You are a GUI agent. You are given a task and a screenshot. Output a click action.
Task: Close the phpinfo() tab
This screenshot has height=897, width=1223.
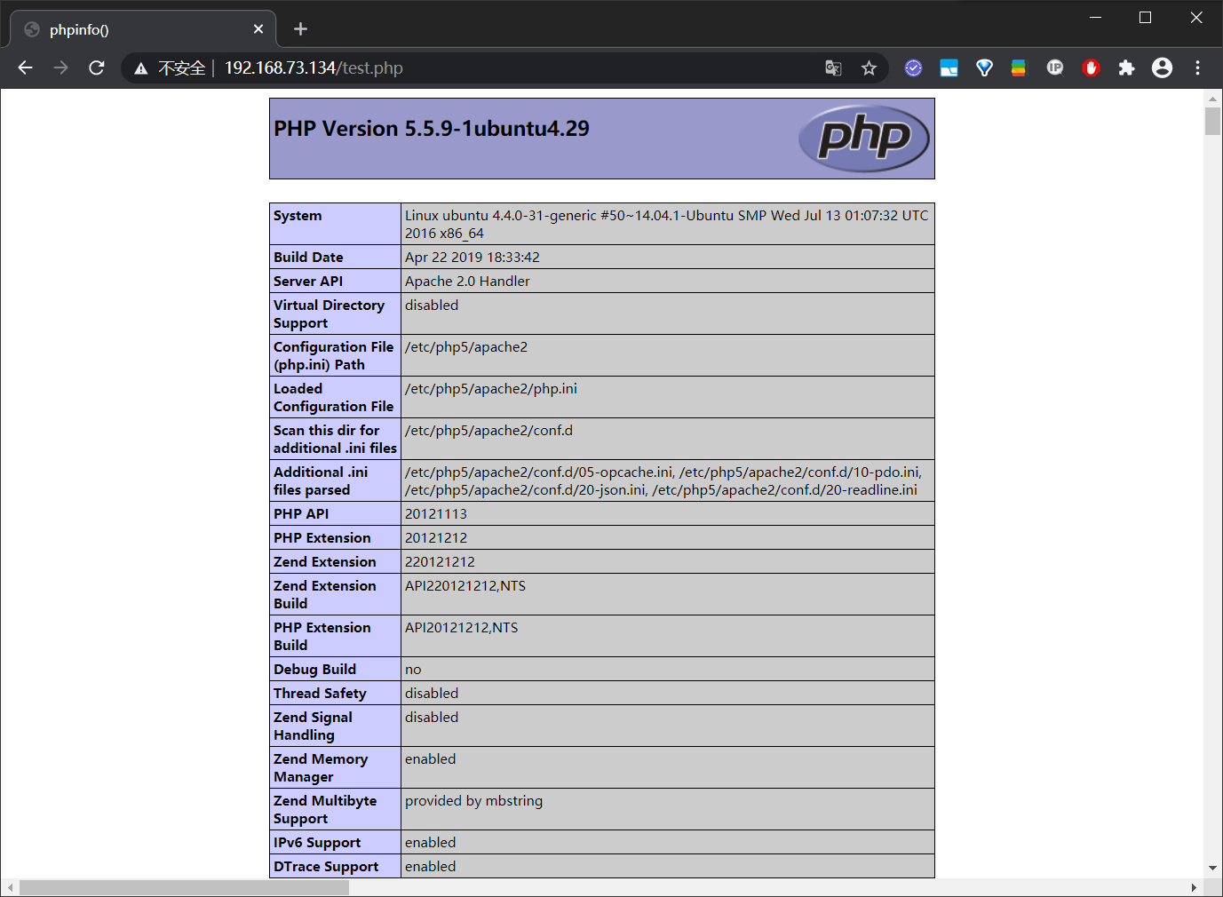[x=258, y=29]
